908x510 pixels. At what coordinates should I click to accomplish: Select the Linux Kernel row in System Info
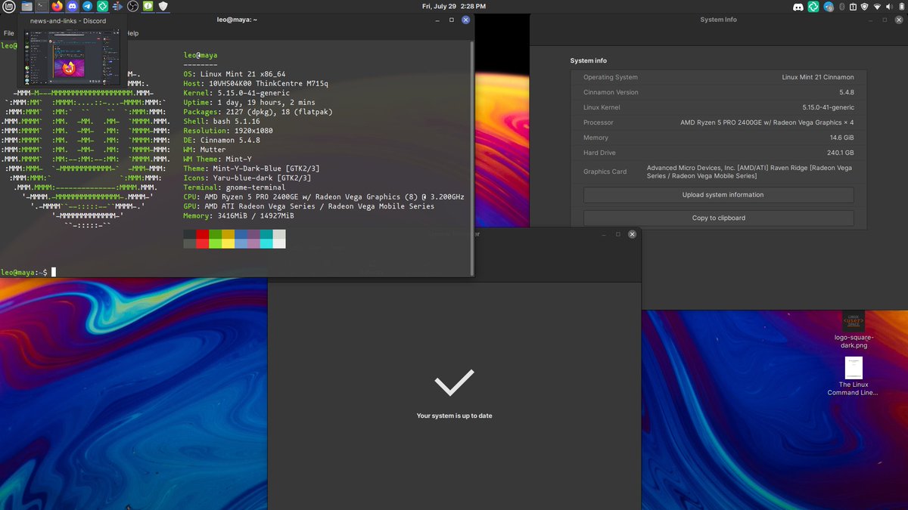(x=718, y=107)
